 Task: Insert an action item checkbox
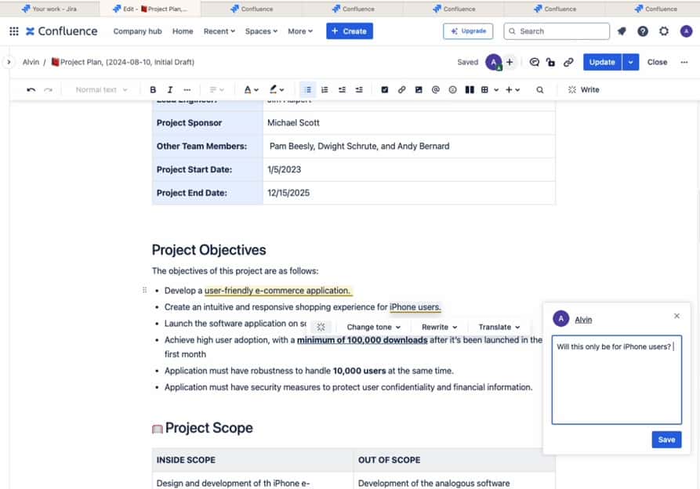(384, 89)
